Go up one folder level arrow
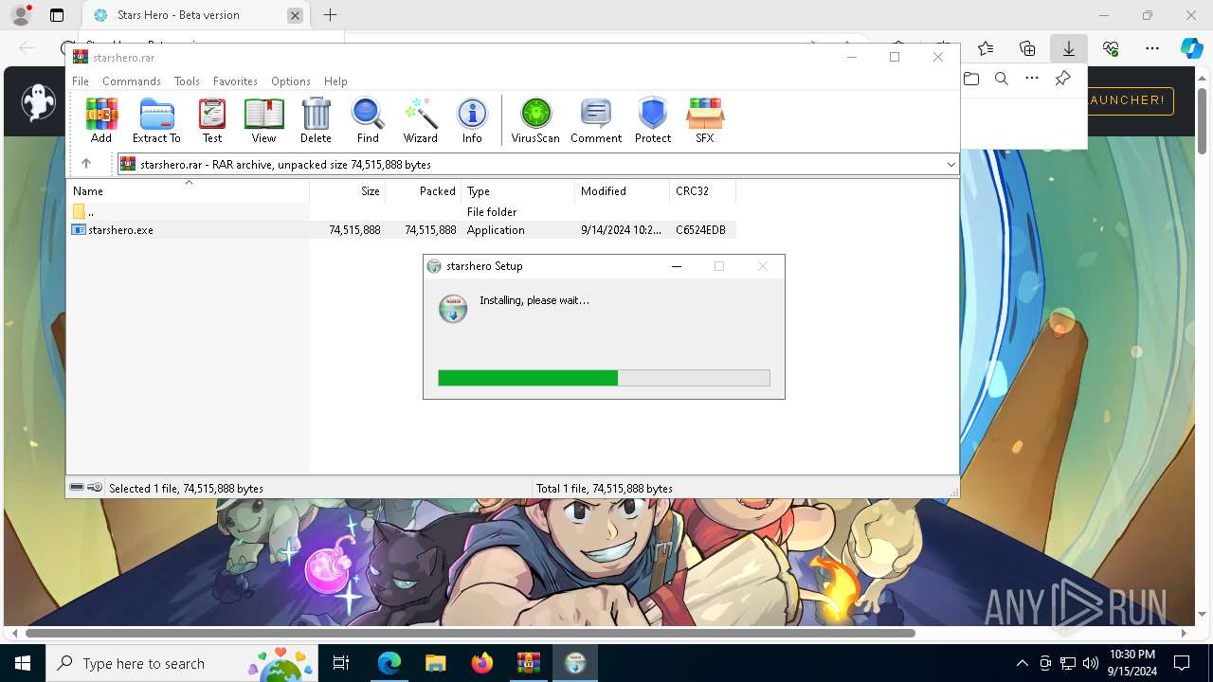Screen dimensions: 1213x682 (x=86, y=164)
